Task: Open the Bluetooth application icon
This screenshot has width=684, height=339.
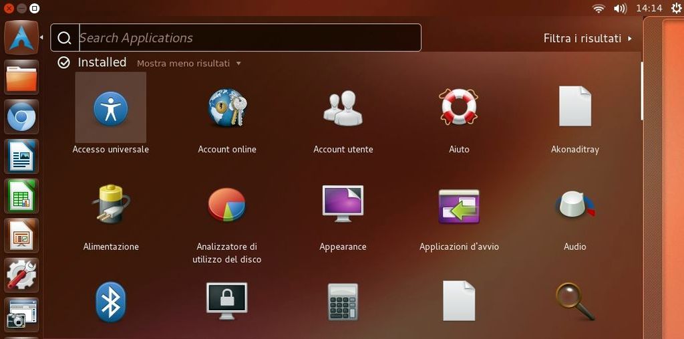Action: 111,302
